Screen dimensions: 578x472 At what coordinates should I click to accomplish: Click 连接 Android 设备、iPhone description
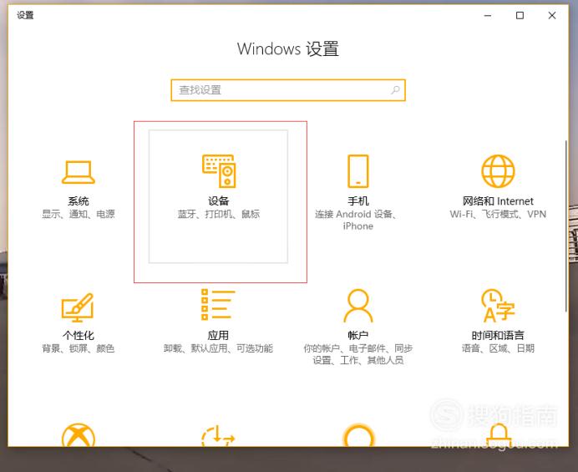click(x=357, y=221)
